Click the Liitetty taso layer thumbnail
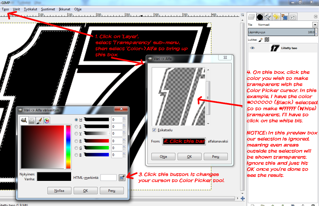 (275, 48)
